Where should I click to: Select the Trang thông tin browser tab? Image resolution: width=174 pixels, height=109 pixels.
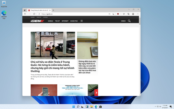click(x=39, y=10)
